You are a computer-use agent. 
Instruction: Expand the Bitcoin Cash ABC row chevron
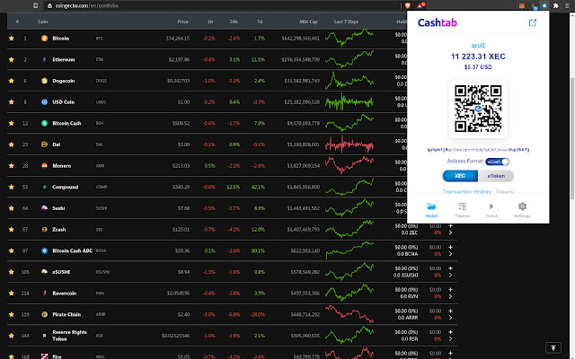[450, 254]
